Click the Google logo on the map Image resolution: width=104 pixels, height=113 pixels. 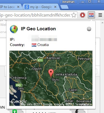tap(19, 101)
